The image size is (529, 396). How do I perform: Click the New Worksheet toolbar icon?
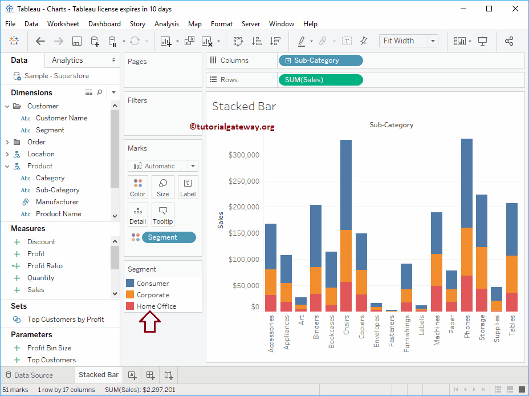tap(166, 41)
